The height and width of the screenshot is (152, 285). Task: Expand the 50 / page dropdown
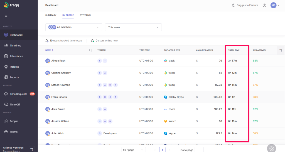[134, 150]
